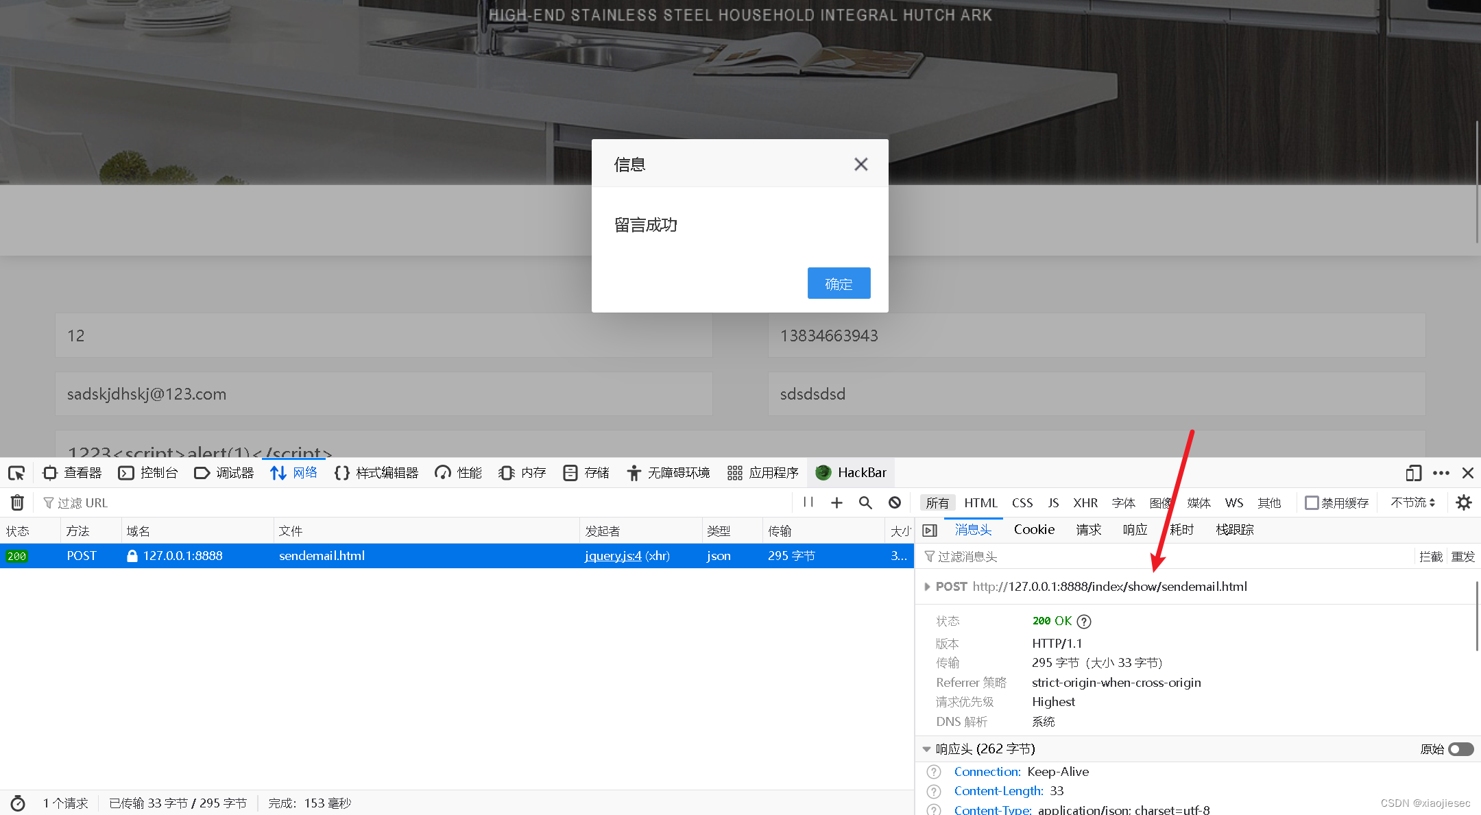Expand the POST sendemail.html request details
The width and height of the screenshot is (1481, 815).
click(x=928, y=586)
